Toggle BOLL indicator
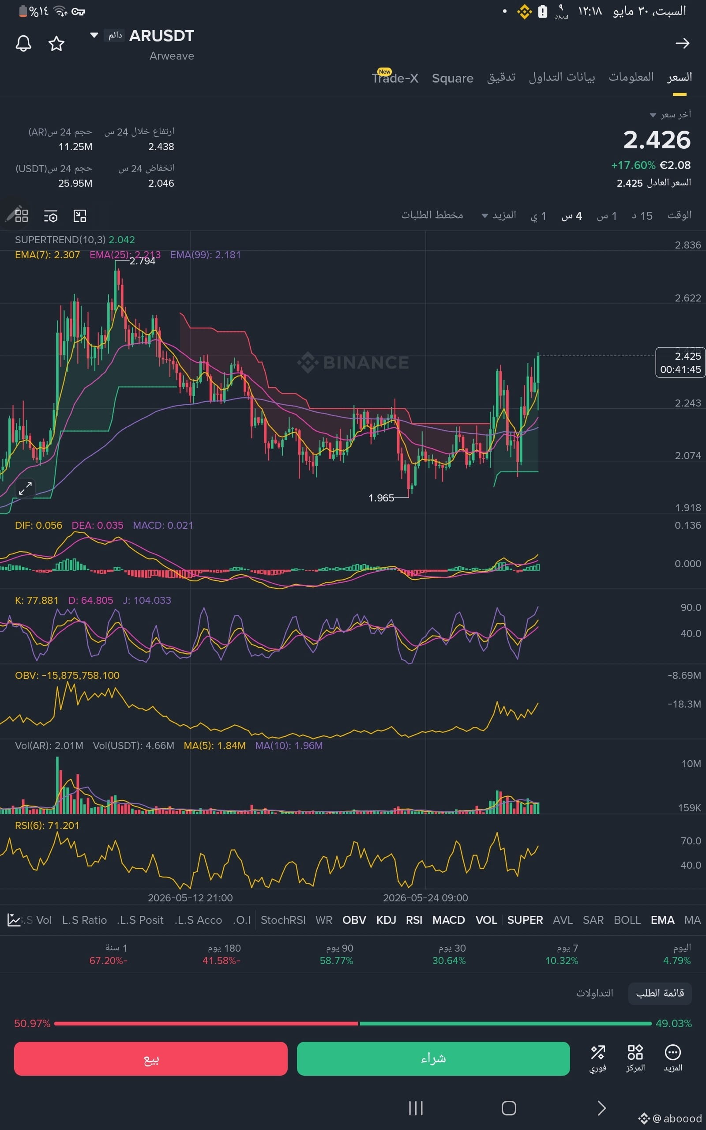 click(x=627, y=920)
